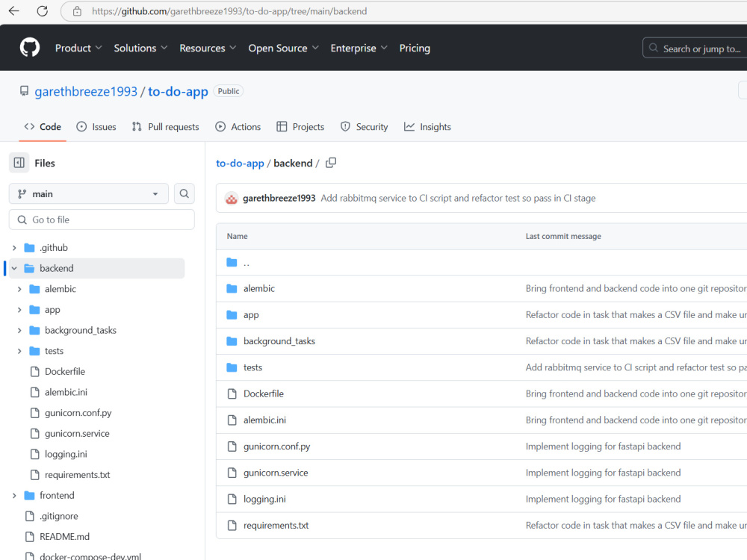Open gunicorn.service in file table
This screenshot has height=560, width=747.
276,473
